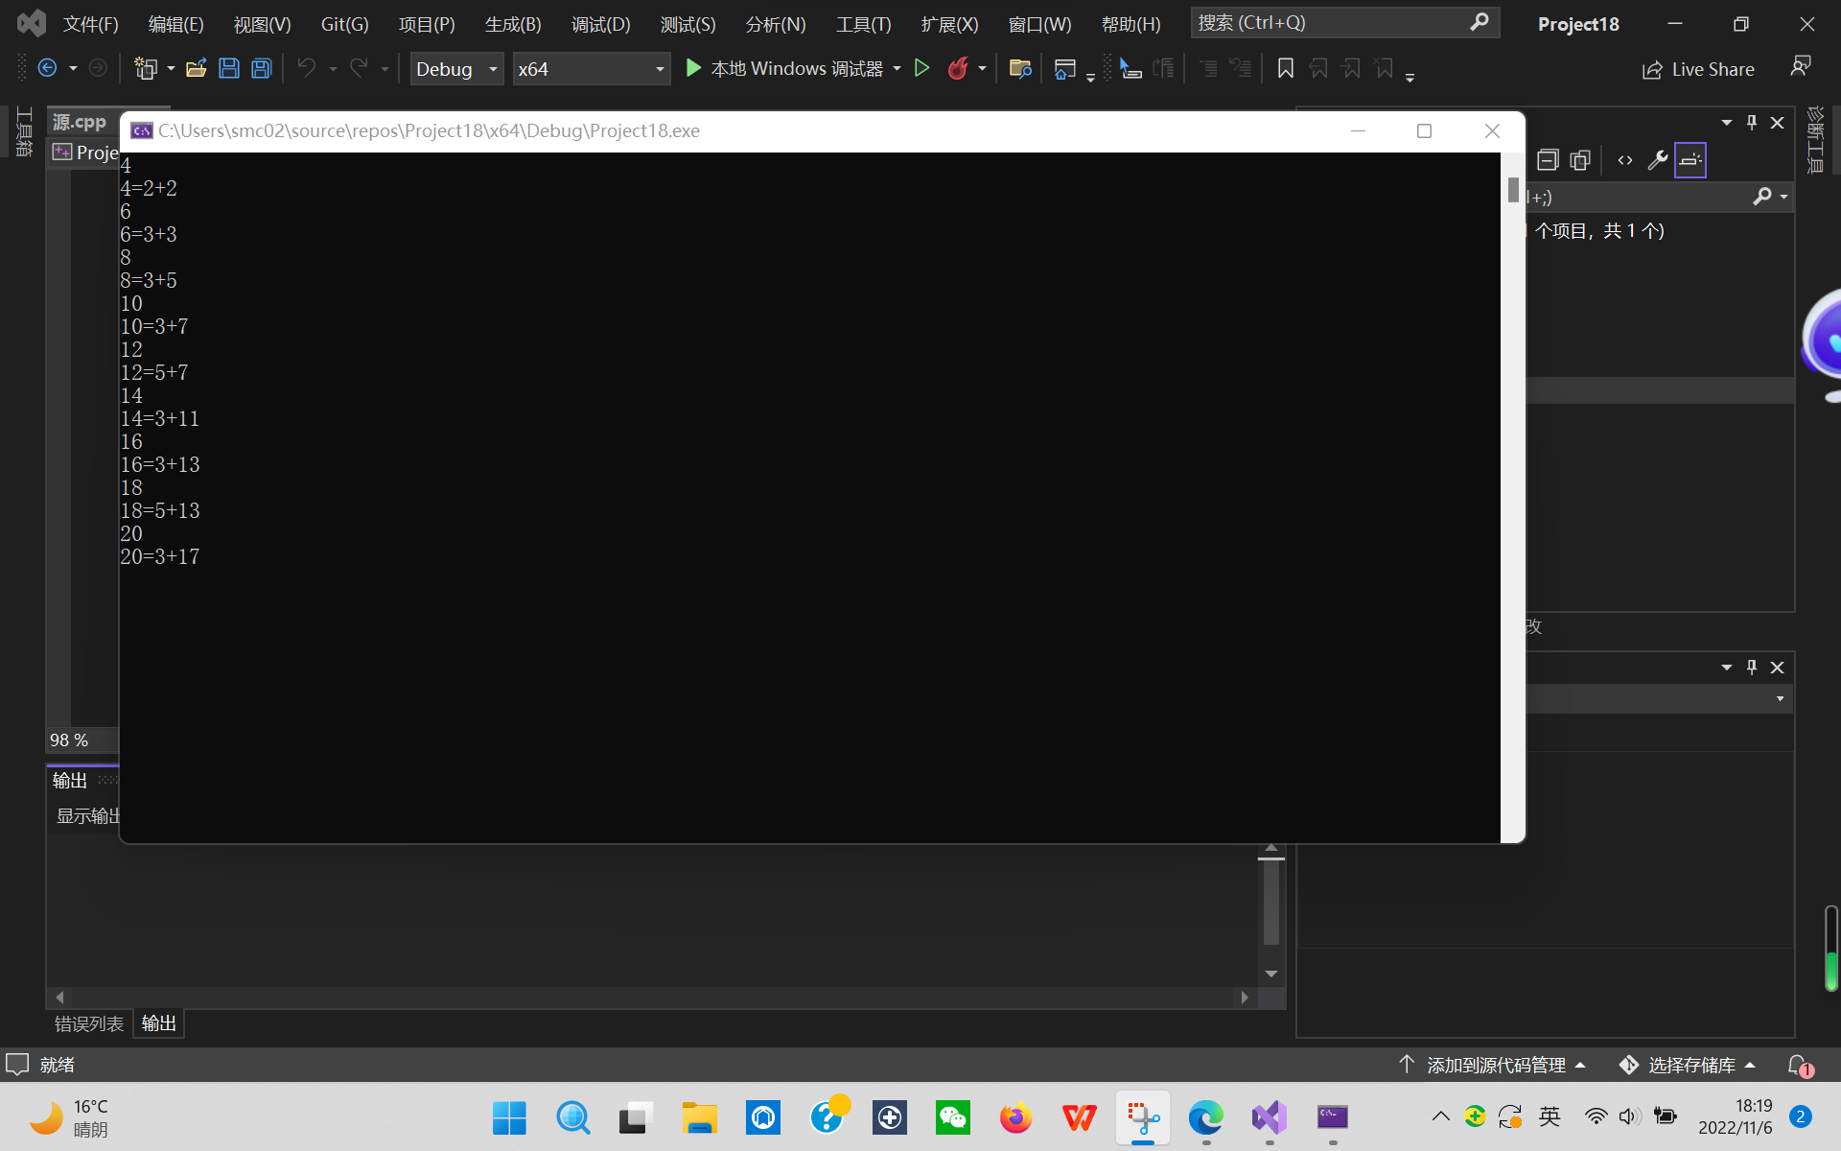The height and width of the screenshot is (1151, 1841).
Task: Click 添加到源代码管理 in status bar
Action: pos(1494,1065)
